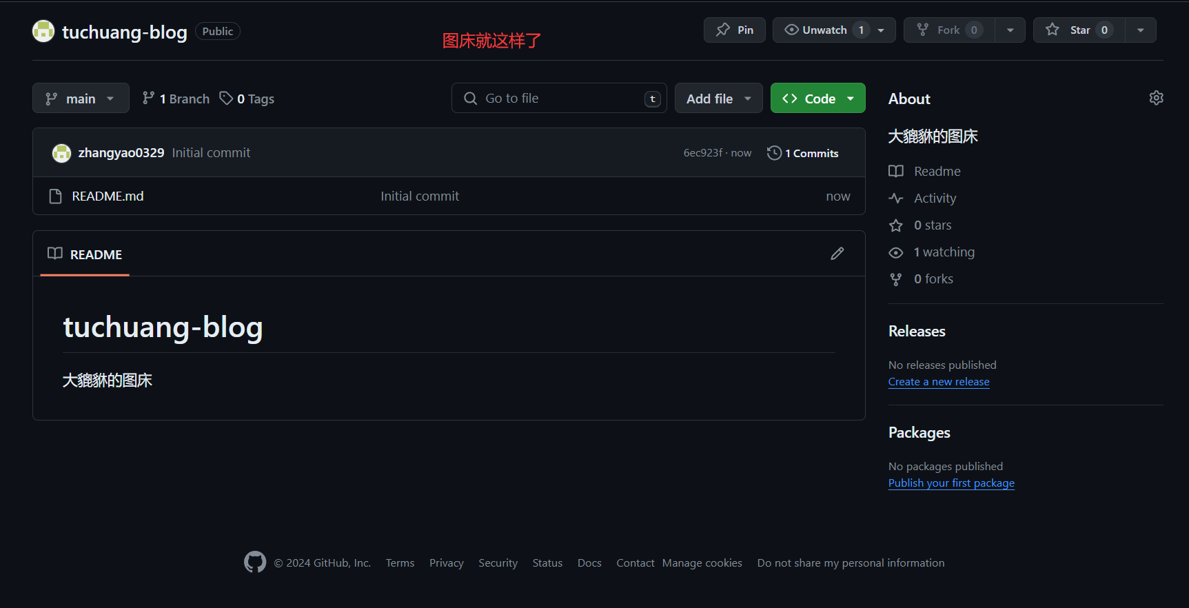Image resolution: width=1189 pixels, height=608 pixels.
Task: Open the main branch selector dropdown
Action: [x=81, y=98]
